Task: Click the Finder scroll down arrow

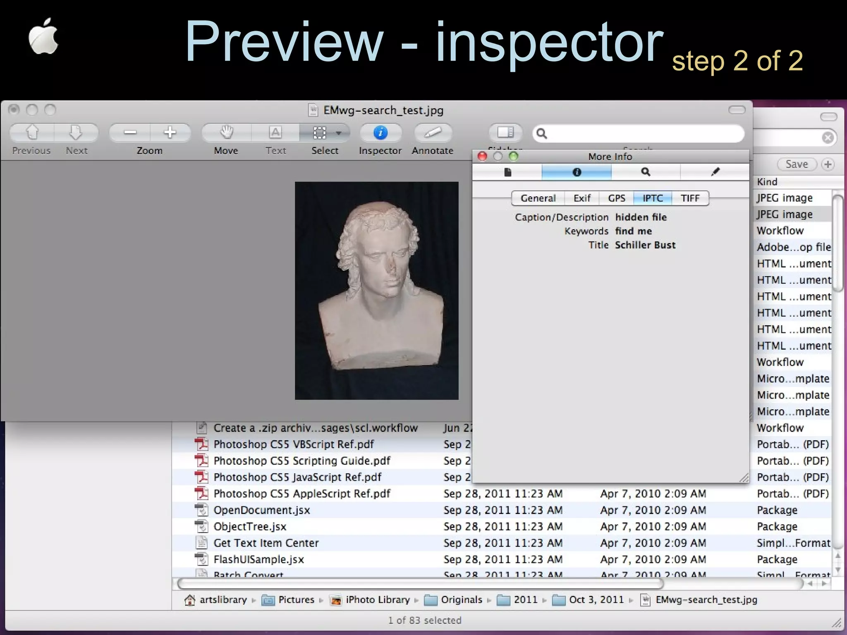Action: coord(838,571)
